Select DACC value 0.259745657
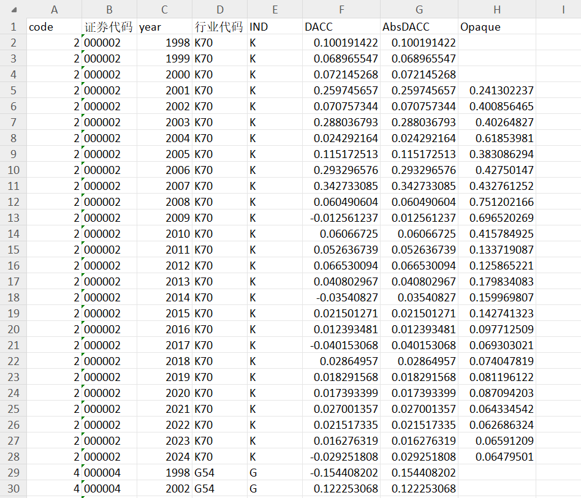This screenshot has height=498, width=581. (x=341, y=90)
